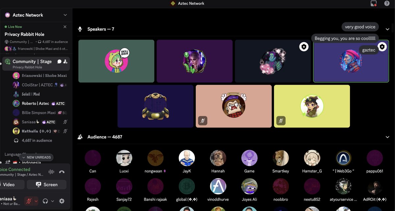
Task: Open audience member Luoxi
Action: 124,162
